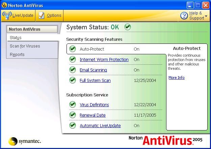Click the checkmark icon beside Automatic LiveUpdate
Screen dimensions: 211x149
[73, 125]
